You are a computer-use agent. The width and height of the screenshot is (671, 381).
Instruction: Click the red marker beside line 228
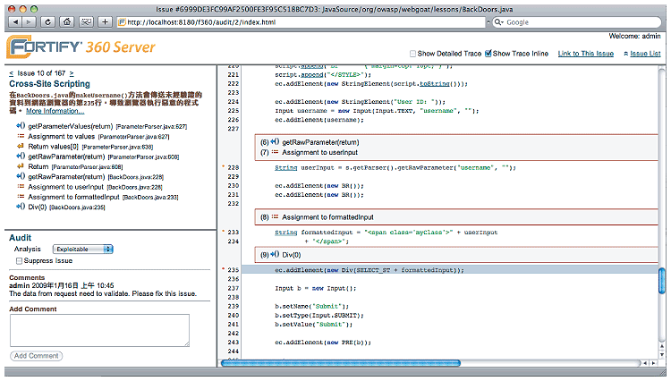point(224,167)
